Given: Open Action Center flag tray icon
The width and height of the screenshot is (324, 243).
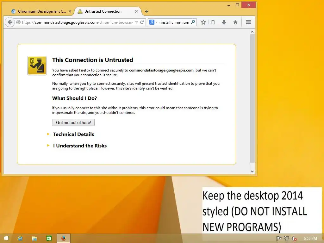Looking at the screenshot, I should pos(279,239).
